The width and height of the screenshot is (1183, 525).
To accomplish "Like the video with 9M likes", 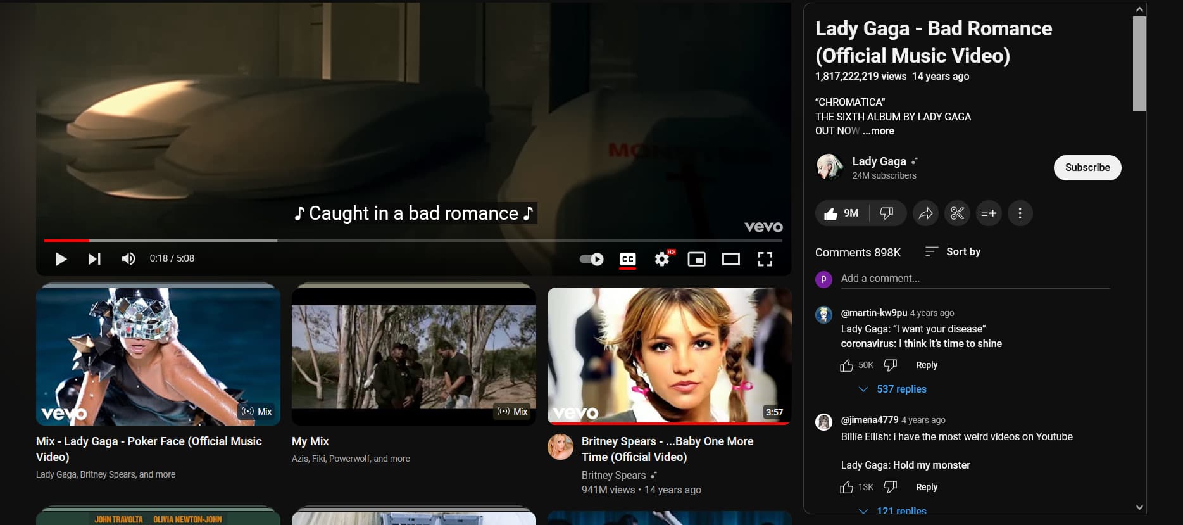I will click(842, 213).
